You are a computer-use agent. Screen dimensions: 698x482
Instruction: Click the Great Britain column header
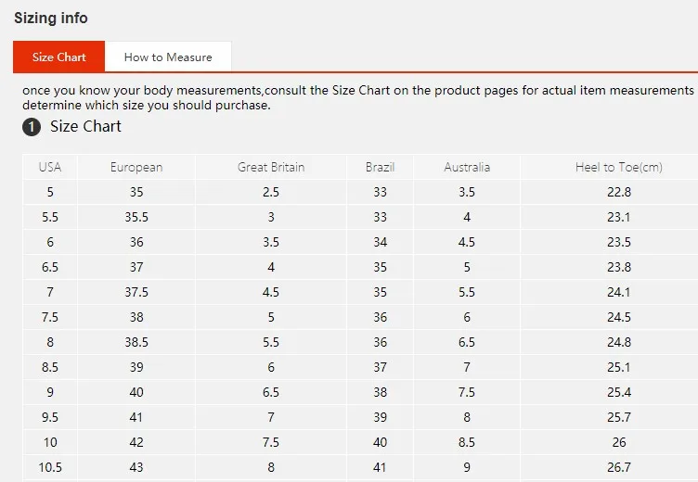click(271, 167)
